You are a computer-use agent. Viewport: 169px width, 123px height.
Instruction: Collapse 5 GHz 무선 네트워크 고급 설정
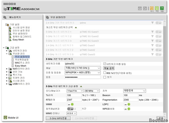(81, 86)
